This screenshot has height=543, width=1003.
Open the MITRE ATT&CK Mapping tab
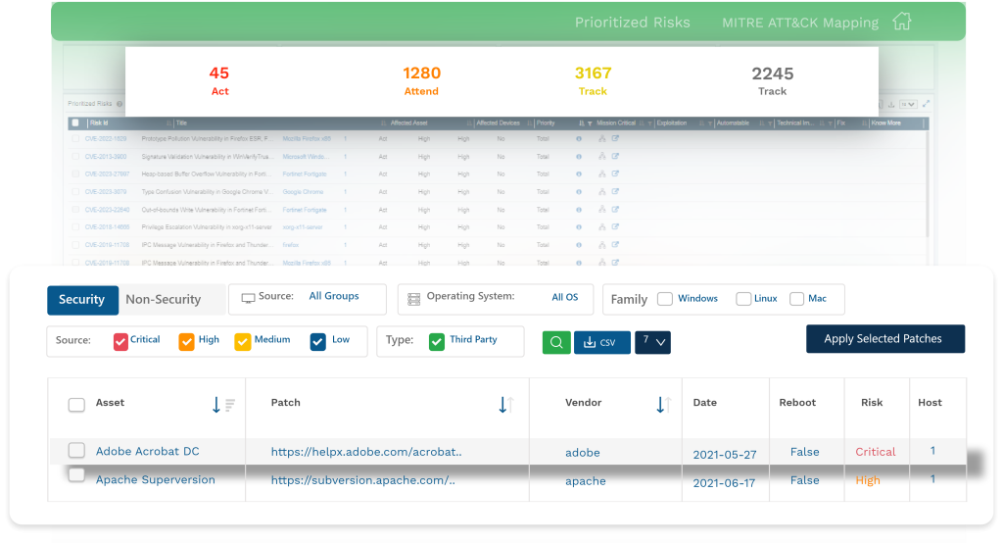799,23
